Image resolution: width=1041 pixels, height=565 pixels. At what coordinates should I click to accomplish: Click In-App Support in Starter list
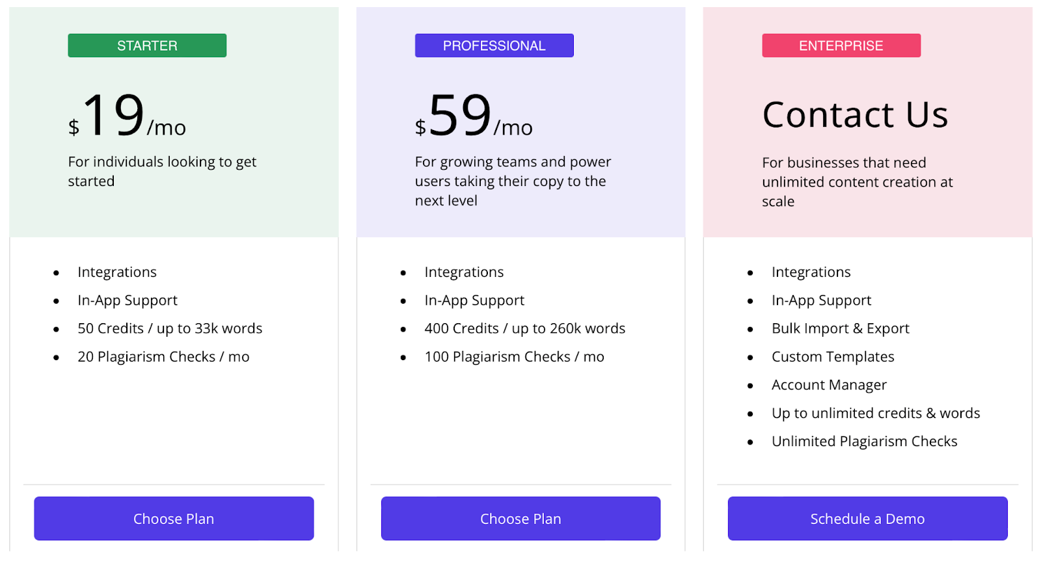(x=128, y=300)
